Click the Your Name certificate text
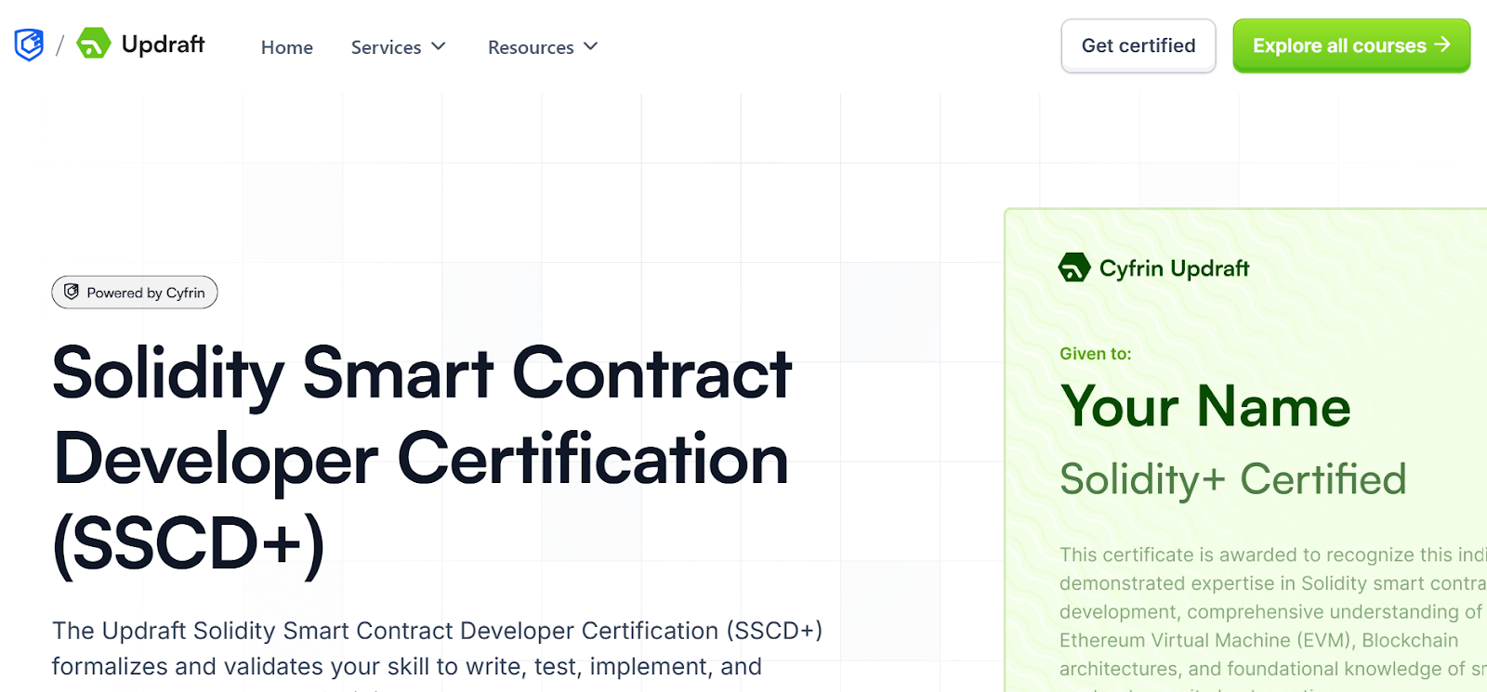The image size is (1487, 692). (1205, 407)
